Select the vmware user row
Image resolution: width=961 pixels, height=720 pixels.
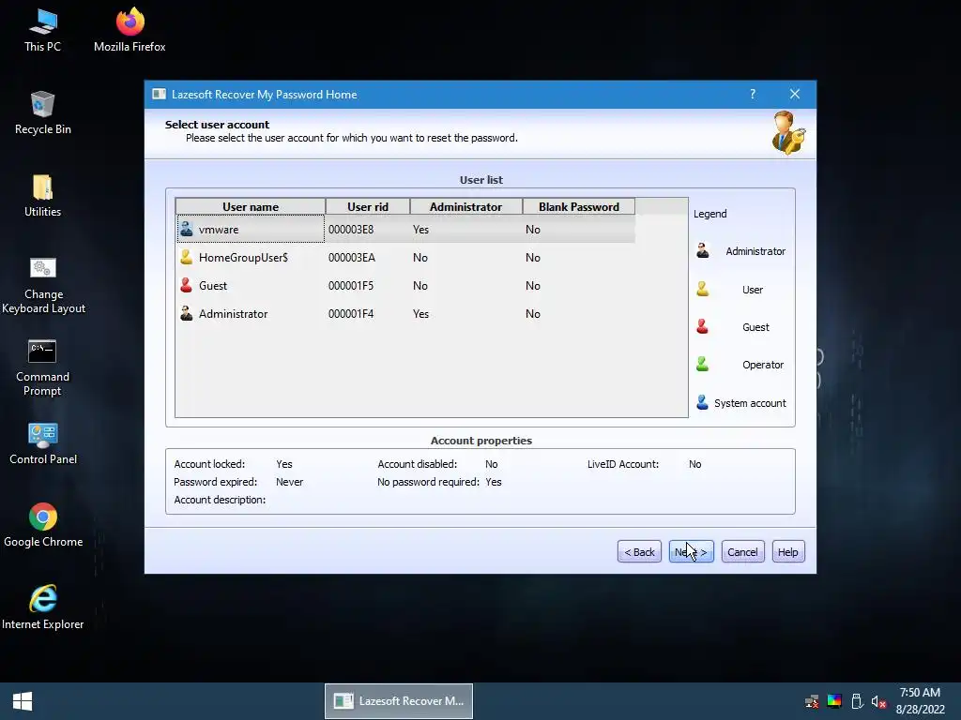(x=405, y=229)
